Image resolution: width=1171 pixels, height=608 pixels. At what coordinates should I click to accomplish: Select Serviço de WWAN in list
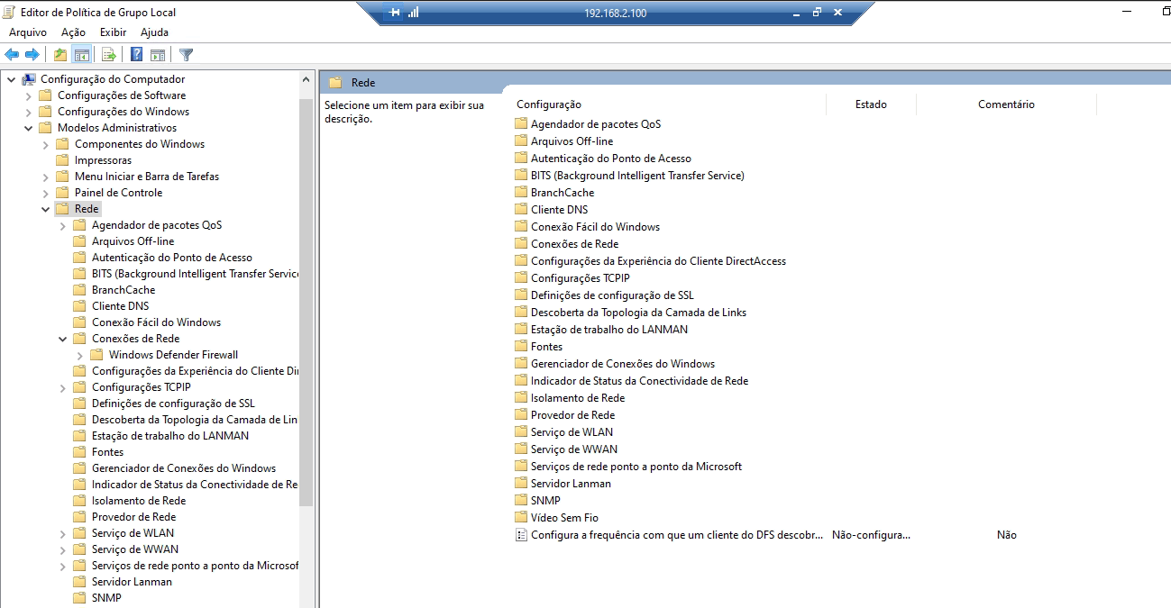tap(566, 449)
